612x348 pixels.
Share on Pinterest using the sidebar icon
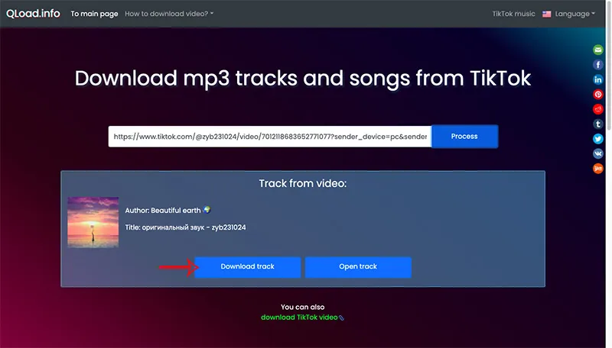click(598, 94)
